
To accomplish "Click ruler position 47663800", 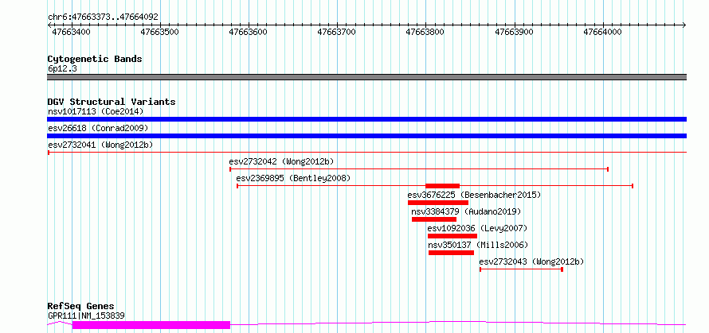I will pyautogui.click(x=425, y=32).
